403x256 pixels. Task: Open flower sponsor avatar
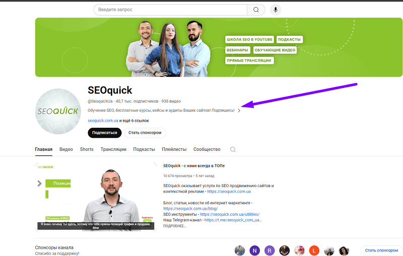coord(299,250)
